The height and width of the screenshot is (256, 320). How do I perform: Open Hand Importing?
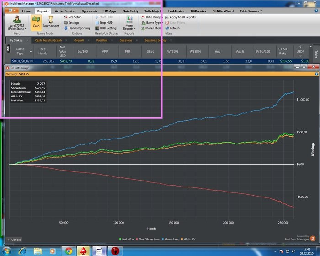pos(79,28)
